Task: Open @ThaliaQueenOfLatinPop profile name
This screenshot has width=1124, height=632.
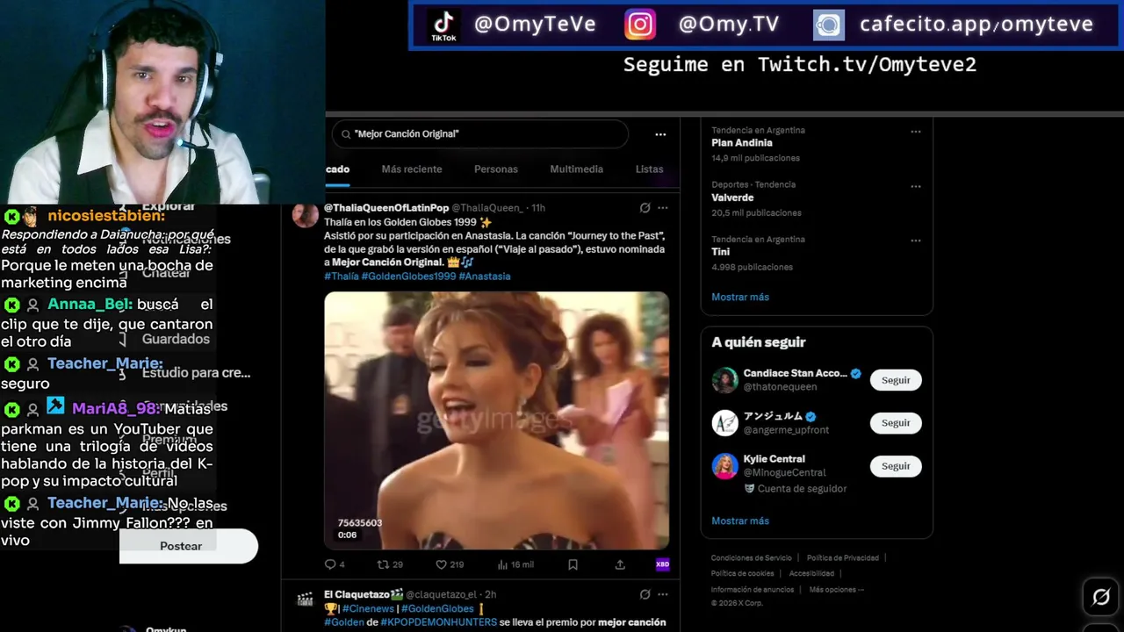Action: click(386, 208)
